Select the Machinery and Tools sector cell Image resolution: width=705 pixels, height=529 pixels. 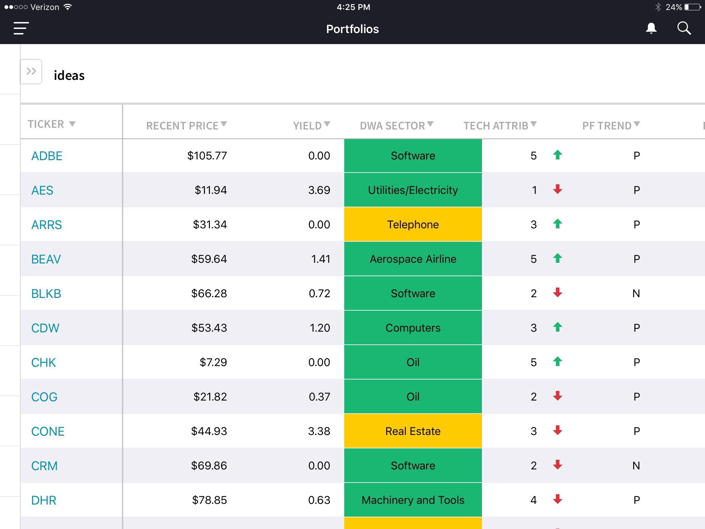[413, 500]
